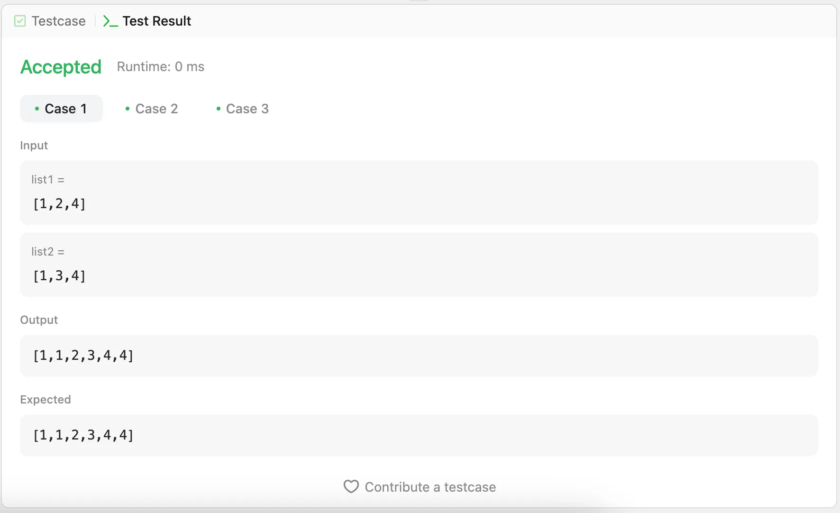The height and width of the screenshot is (513, 840).
Task: Open the Contribute a testcase link
Action: tap(430, 487)
